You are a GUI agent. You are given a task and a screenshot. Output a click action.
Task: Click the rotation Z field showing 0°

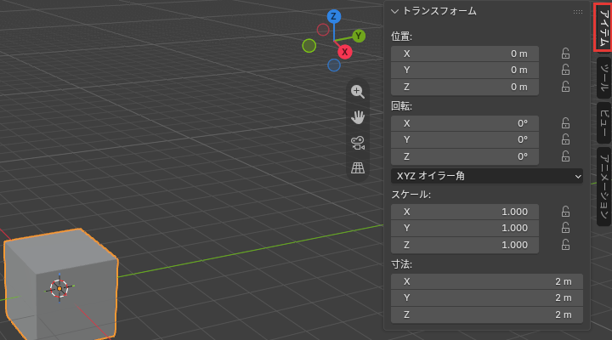coord(465,156)
